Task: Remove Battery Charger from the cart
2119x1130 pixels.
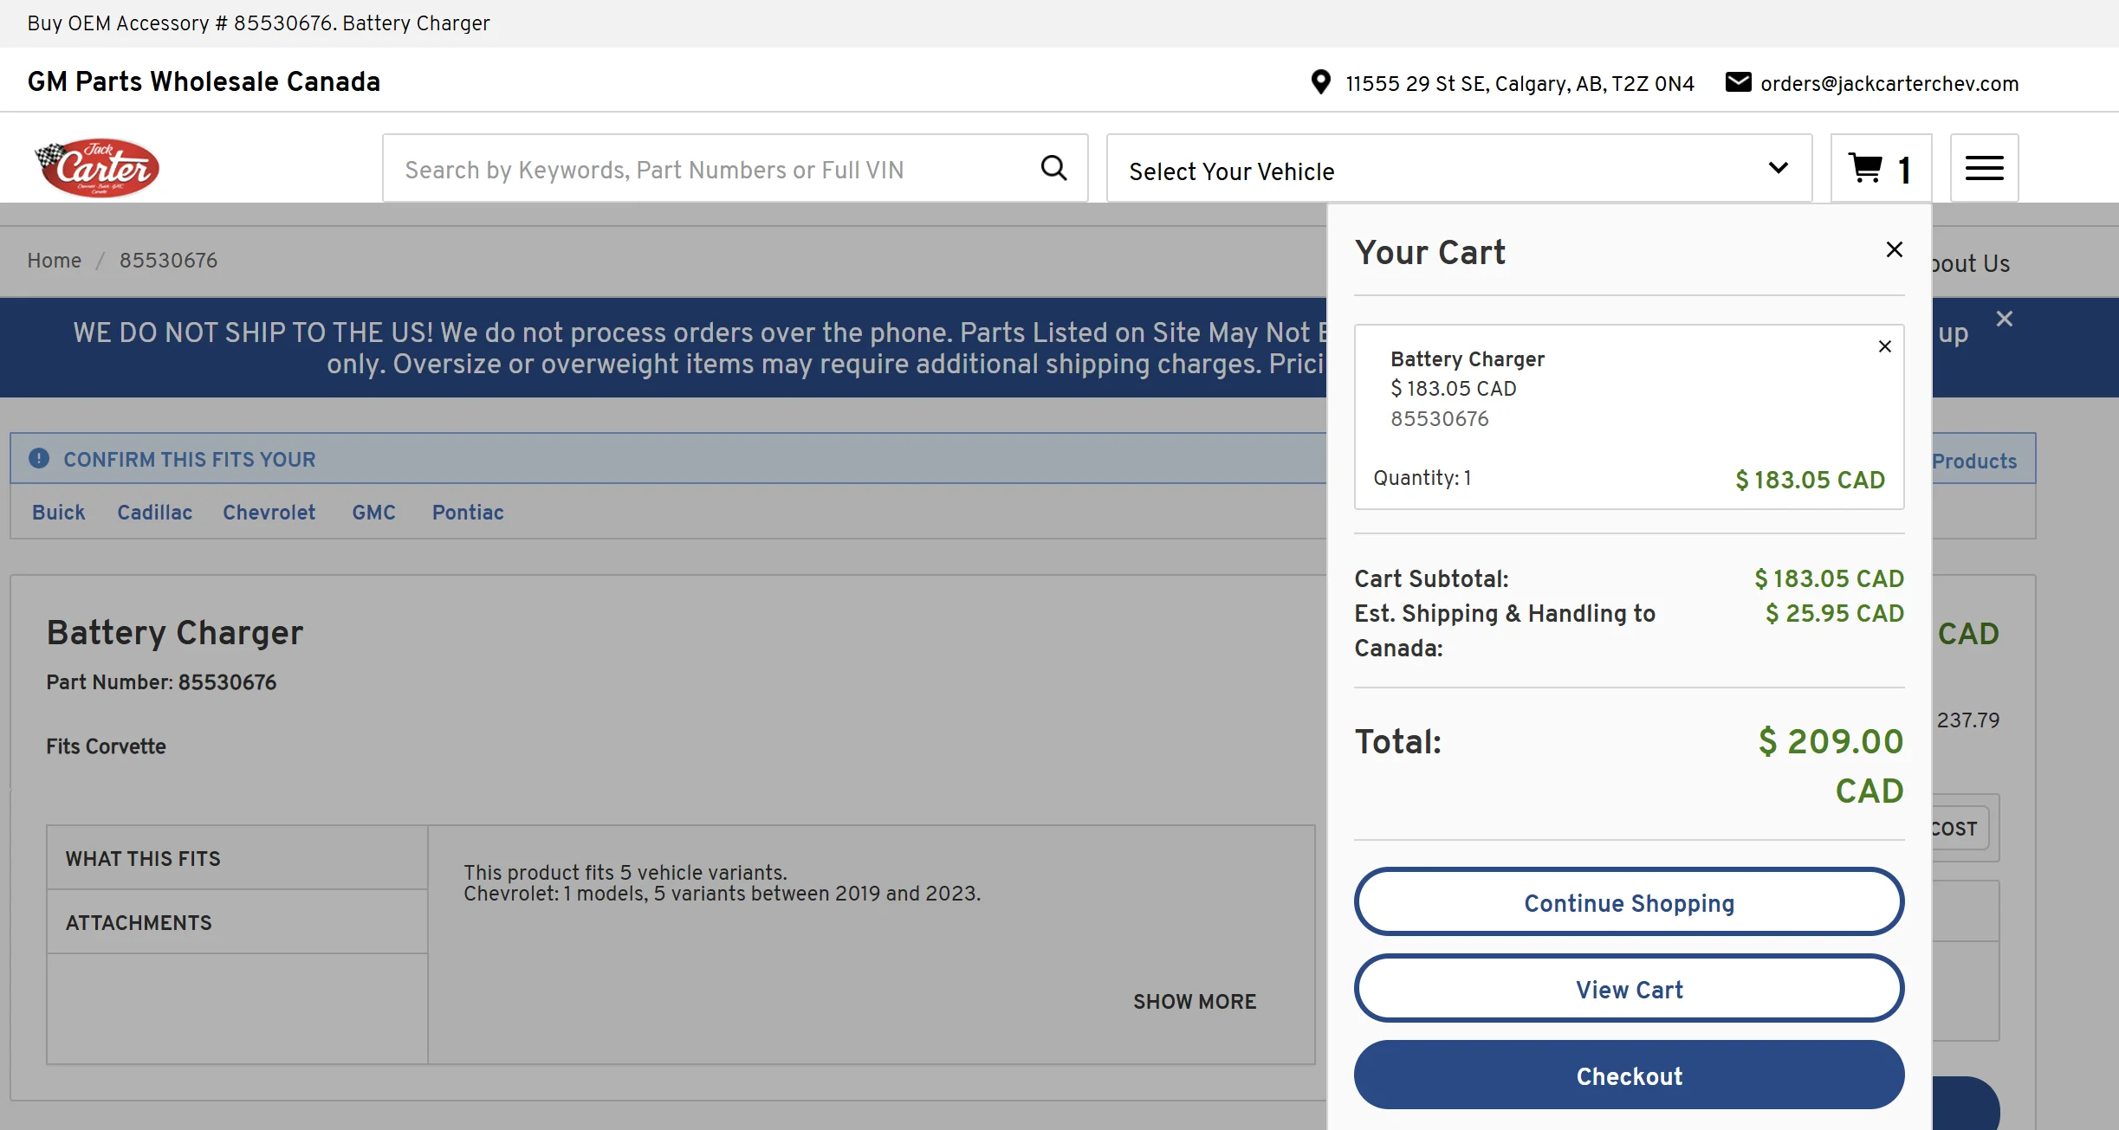Action: point(1883,346)
